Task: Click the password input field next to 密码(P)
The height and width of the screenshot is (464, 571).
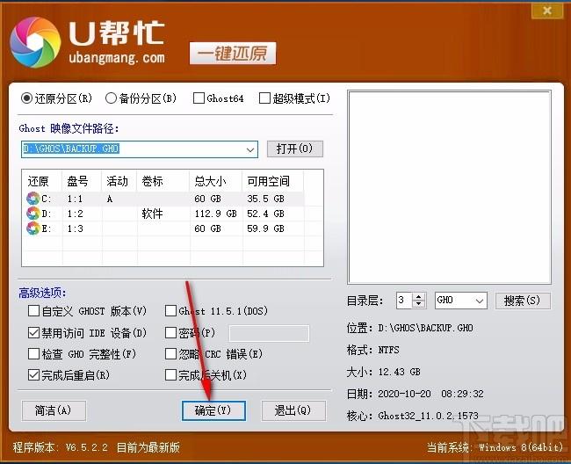Action: click(269, 333)
